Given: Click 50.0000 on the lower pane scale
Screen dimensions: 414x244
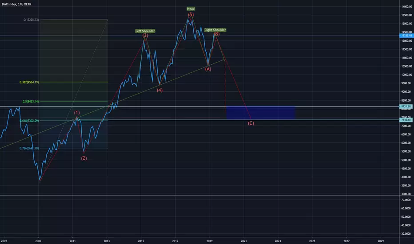Looking at the screenshot, I should pyautogui.click(x=406, y=217).
